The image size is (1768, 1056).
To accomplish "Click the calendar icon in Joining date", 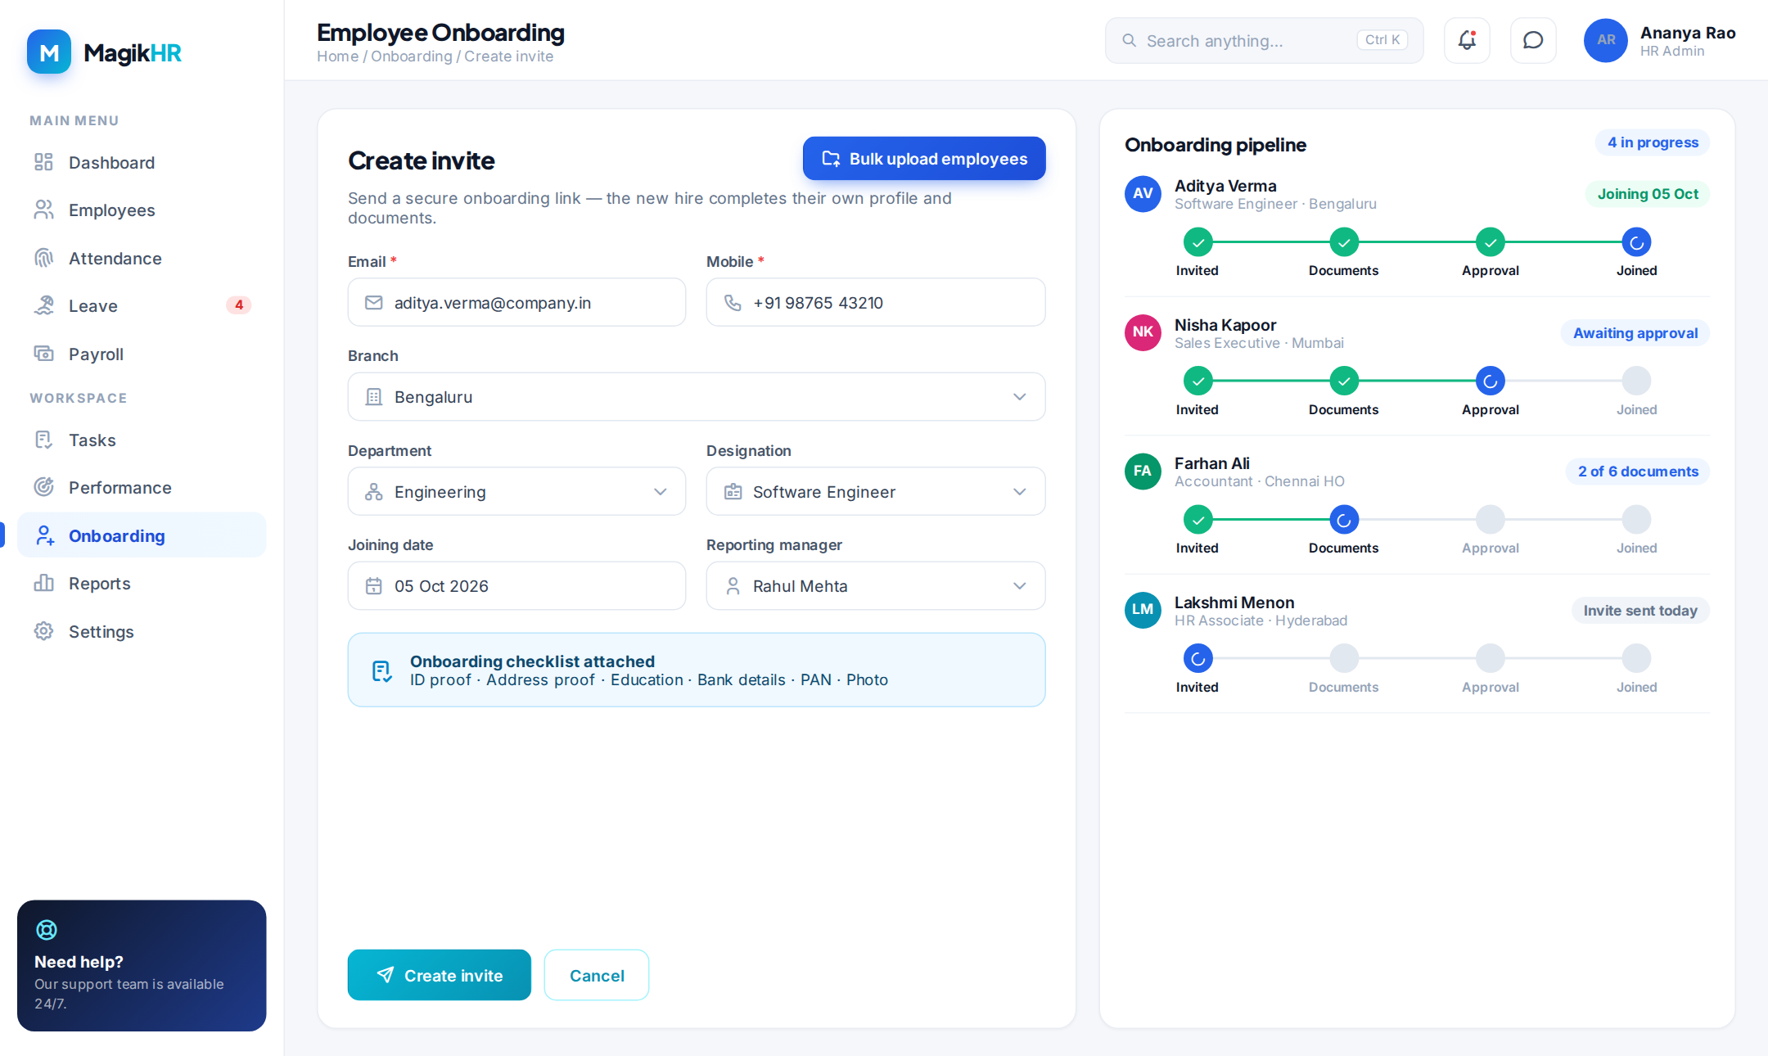I will 374,586.
